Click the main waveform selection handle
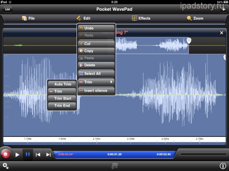This screenshot has width=229, height=171. pyautogui.click(x=225, y=57)
